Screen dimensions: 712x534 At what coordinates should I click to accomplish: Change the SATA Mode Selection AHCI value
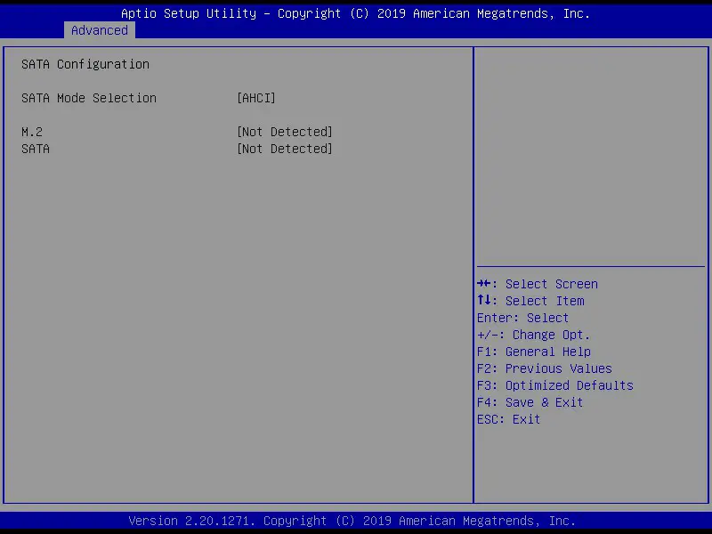[x=256, y=98]
